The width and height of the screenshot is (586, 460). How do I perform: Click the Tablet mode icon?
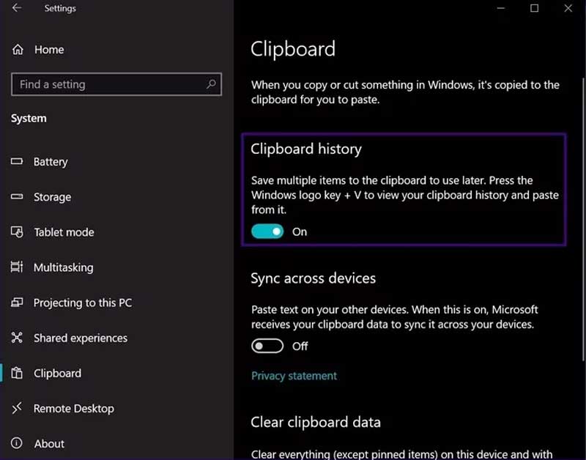[17, 231]
